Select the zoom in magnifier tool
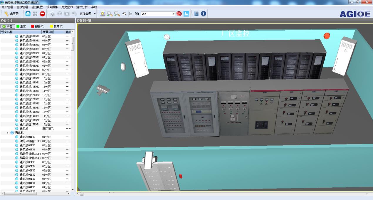 (x=110, y=14)
